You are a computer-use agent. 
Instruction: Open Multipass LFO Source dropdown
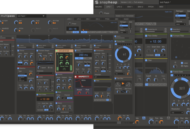[x=124, y=33]
